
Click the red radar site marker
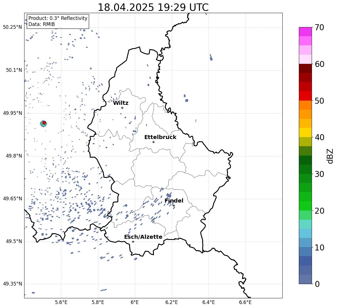pyautogui.click(x=44, y=123)
